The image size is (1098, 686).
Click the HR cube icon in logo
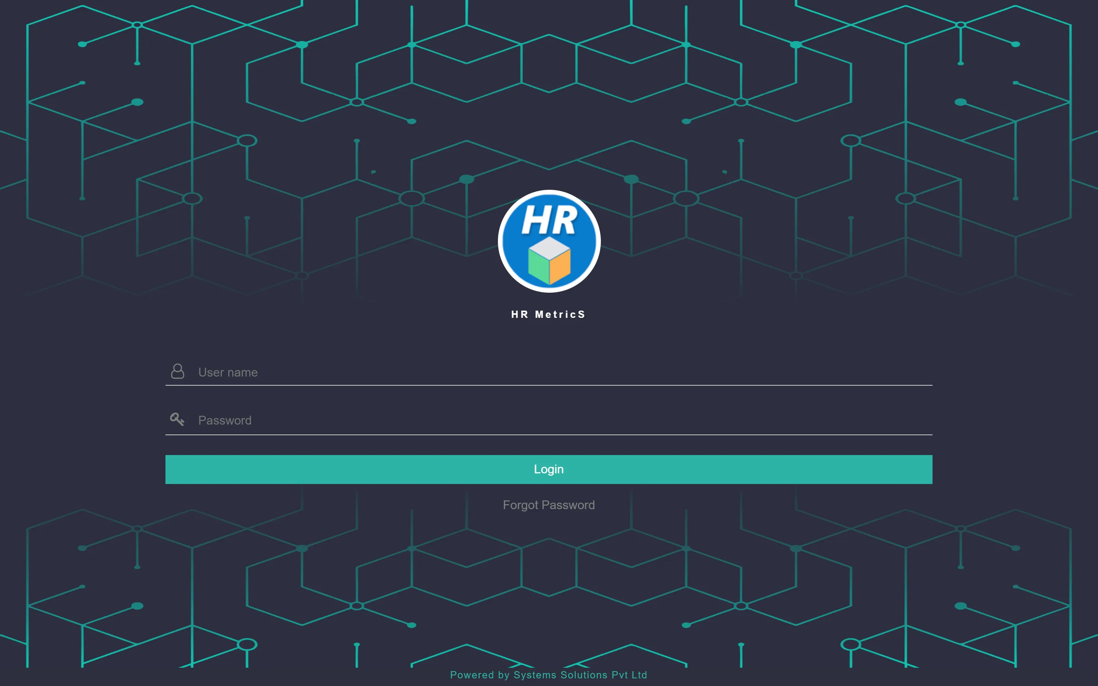coord(549,261)
